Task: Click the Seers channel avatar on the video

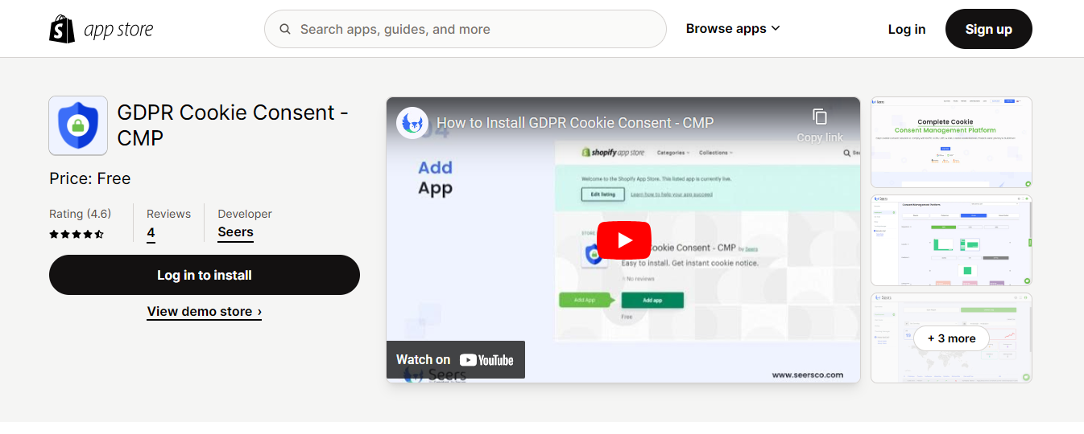Action: [x=412, y=123]
